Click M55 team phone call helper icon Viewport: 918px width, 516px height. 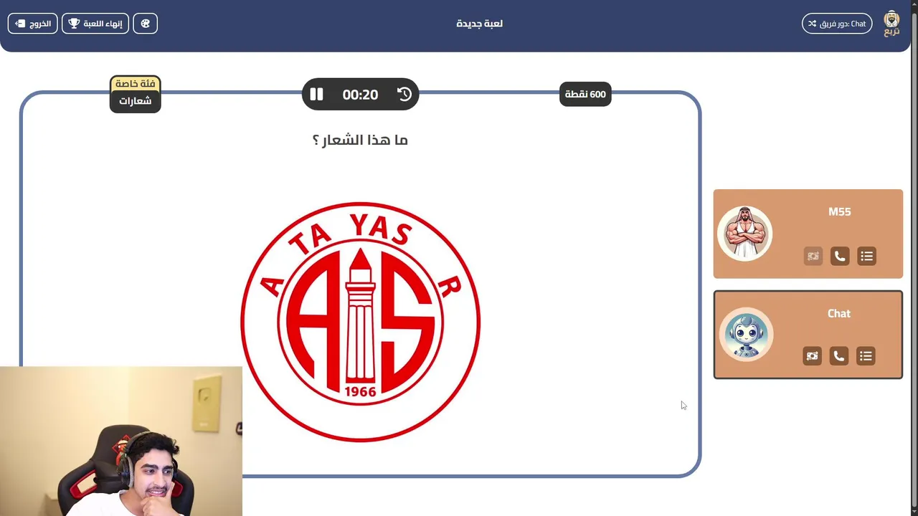tap(840, 256)
